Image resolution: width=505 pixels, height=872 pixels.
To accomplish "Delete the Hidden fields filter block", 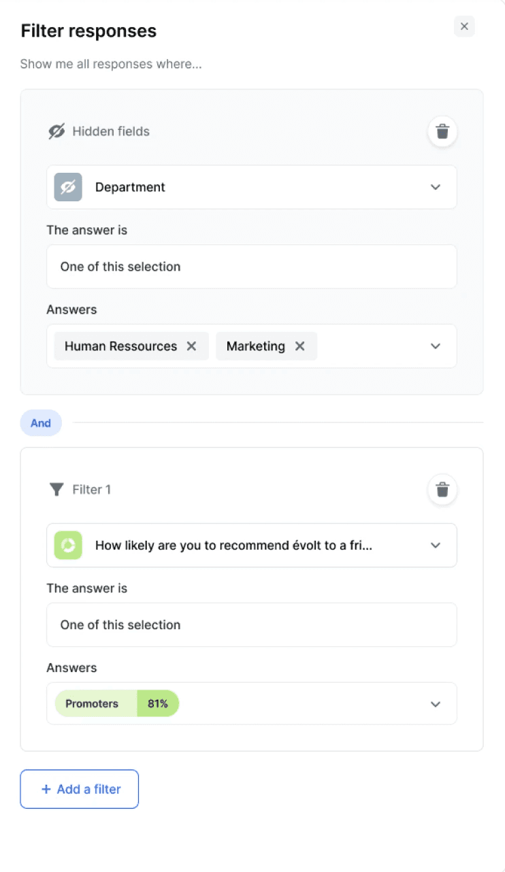I will 442,131.
